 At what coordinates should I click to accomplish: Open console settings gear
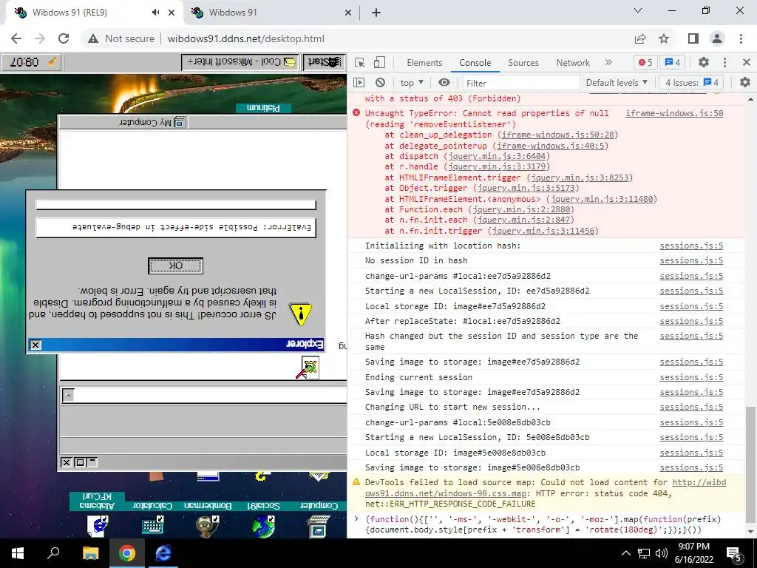(x=745, y=83)
